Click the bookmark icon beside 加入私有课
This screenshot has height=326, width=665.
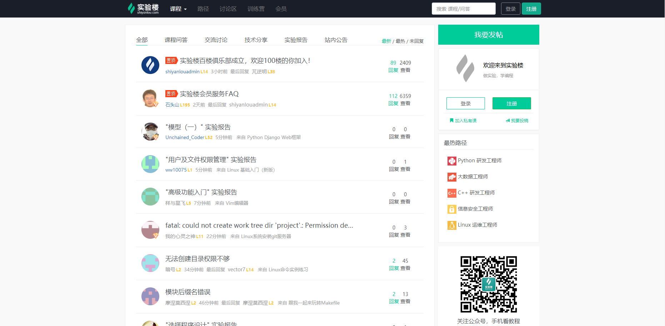[451, 120]
